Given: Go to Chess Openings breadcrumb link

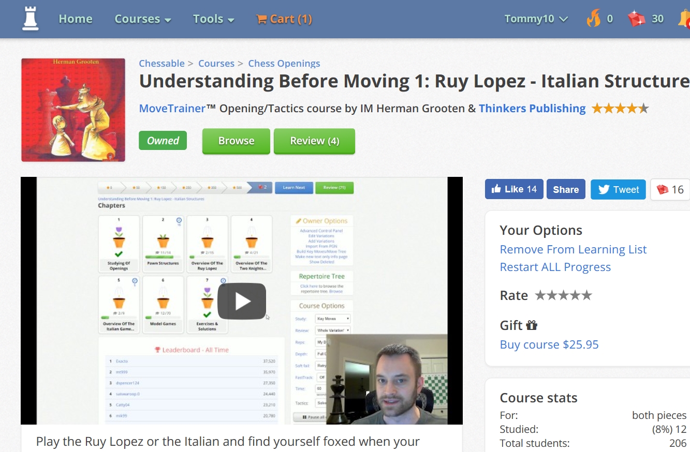Looking at the screenshot, I should pyautogui.click(x=284, y=64).
